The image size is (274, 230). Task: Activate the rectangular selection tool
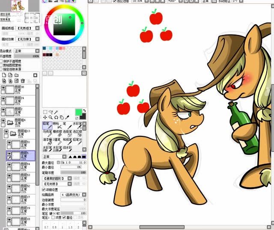[45, 112]
